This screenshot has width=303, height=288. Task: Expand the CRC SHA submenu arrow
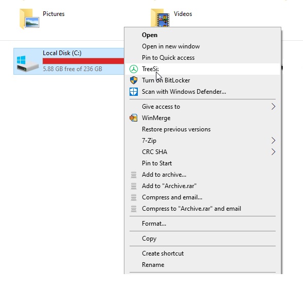(x=273, y=152)
